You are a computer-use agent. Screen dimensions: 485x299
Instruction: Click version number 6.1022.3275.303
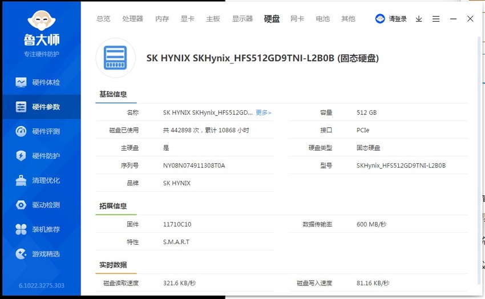pyautogui.click(x=42, y=285)
